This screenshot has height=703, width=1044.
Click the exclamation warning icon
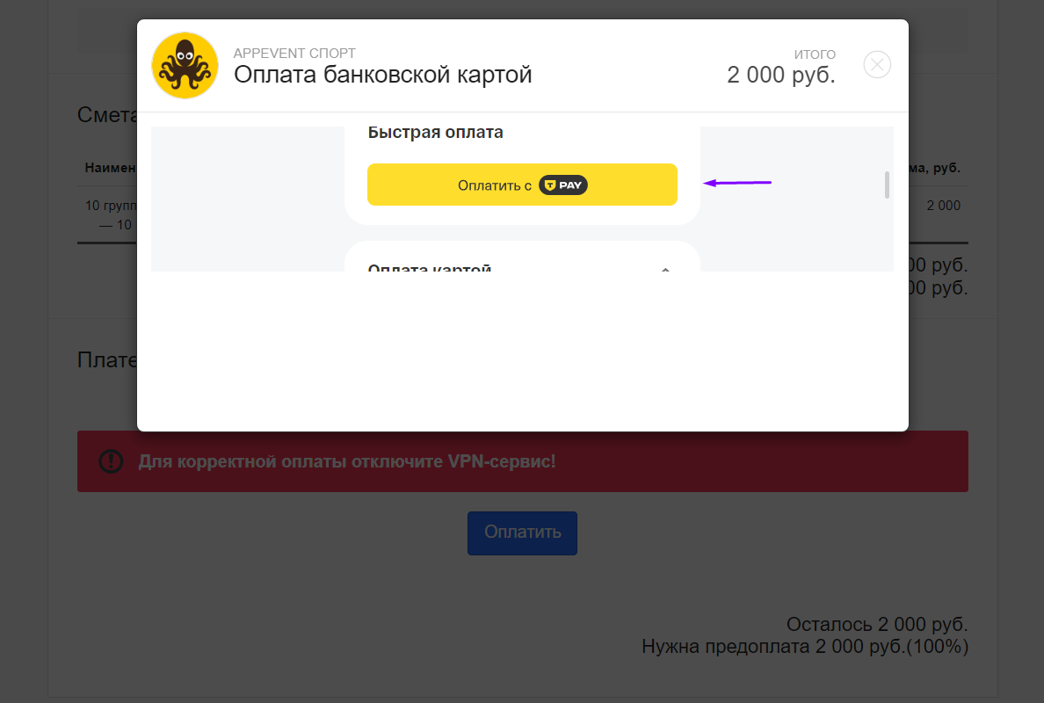click(x=111, y=460)
